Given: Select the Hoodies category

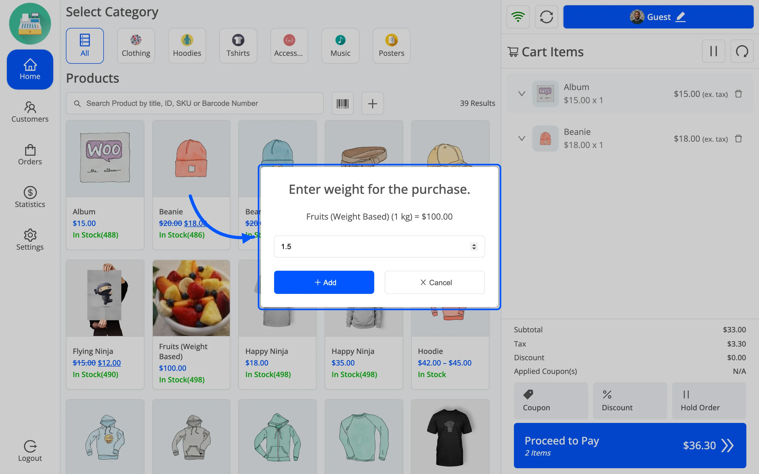Looking at the screenshot, I should coord(187,46).
